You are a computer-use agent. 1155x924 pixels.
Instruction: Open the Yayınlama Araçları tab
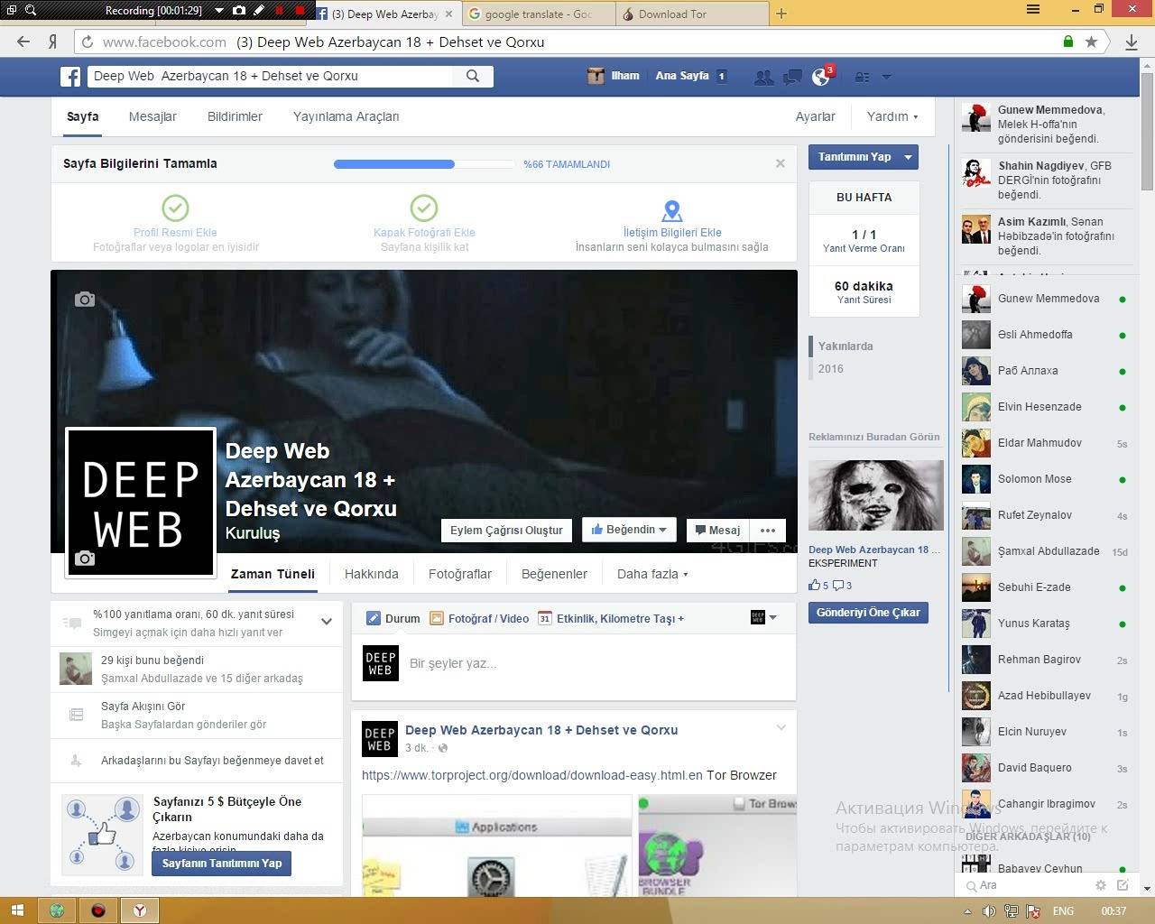(x=346, y=116)
